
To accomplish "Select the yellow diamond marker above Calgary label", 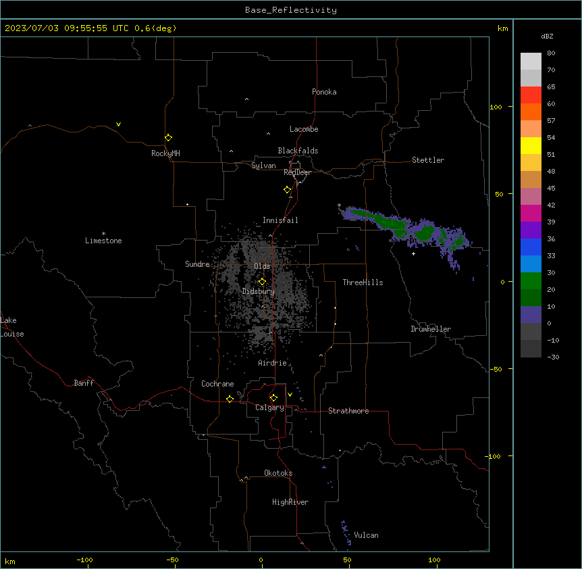I will [274, 398].
